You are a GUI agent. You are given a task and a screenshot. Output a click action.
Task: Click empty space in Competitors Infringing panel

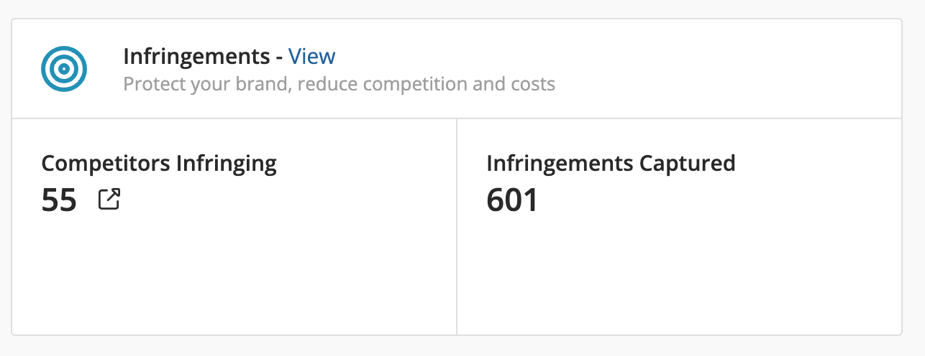pos(234,280)
